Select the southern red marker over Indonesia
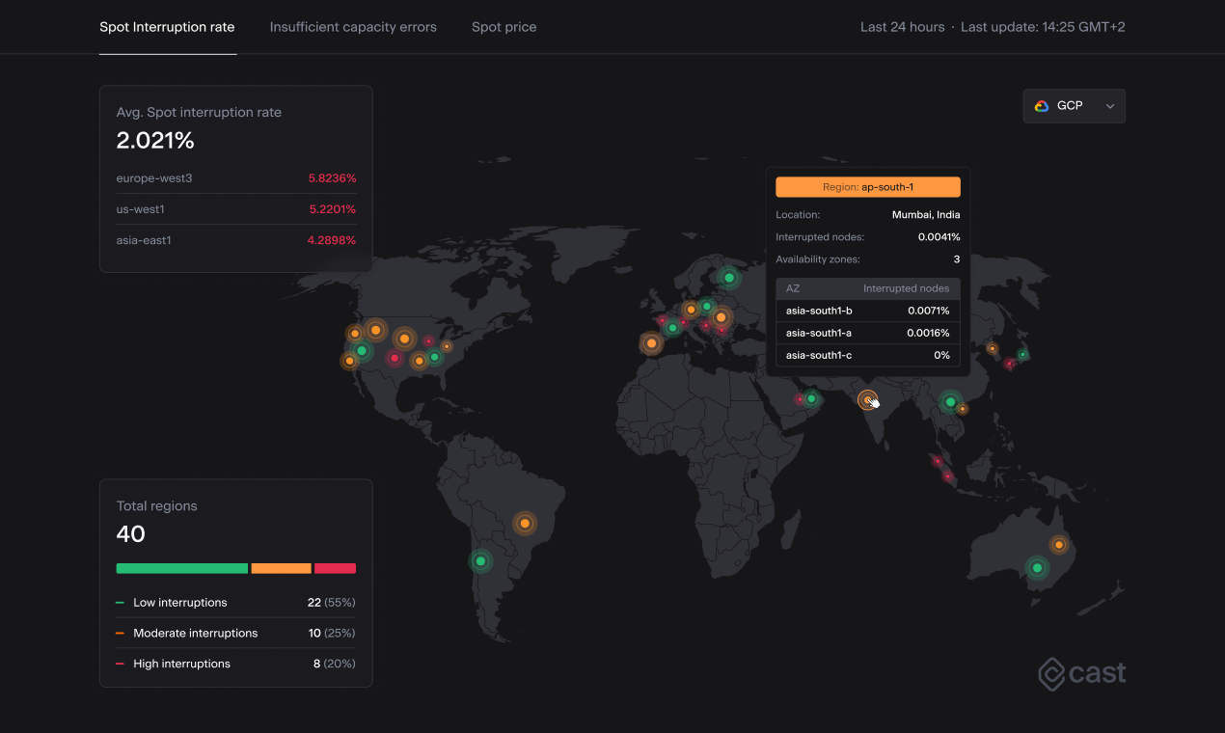 coord(947,475)
